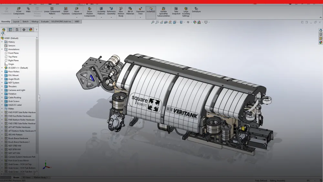Collapse the CommandManager ribbon chevron
Screen dimensions: 323x182
320,17
